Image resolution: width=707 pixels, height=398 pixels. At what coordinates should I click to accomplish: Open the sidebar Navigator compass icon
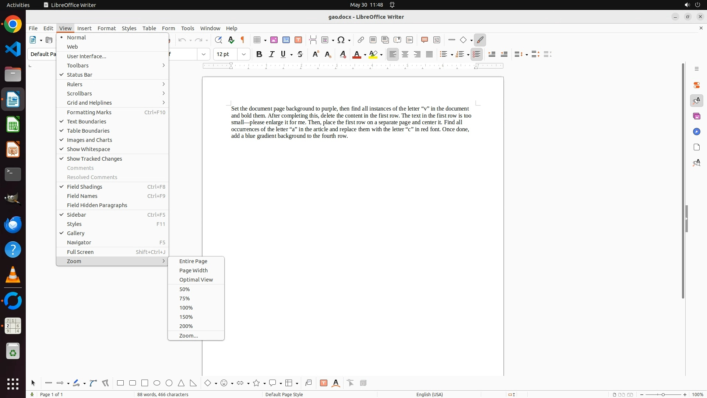coord(696,132)
